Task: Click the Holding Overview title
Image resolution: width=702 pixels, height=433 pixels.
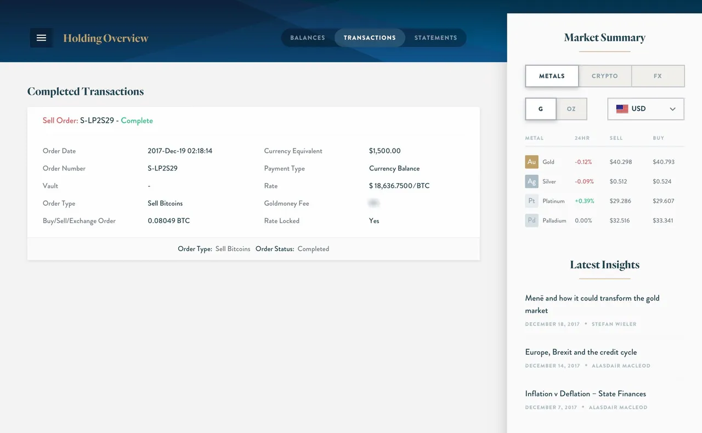Action: click(x=106, y=38)
